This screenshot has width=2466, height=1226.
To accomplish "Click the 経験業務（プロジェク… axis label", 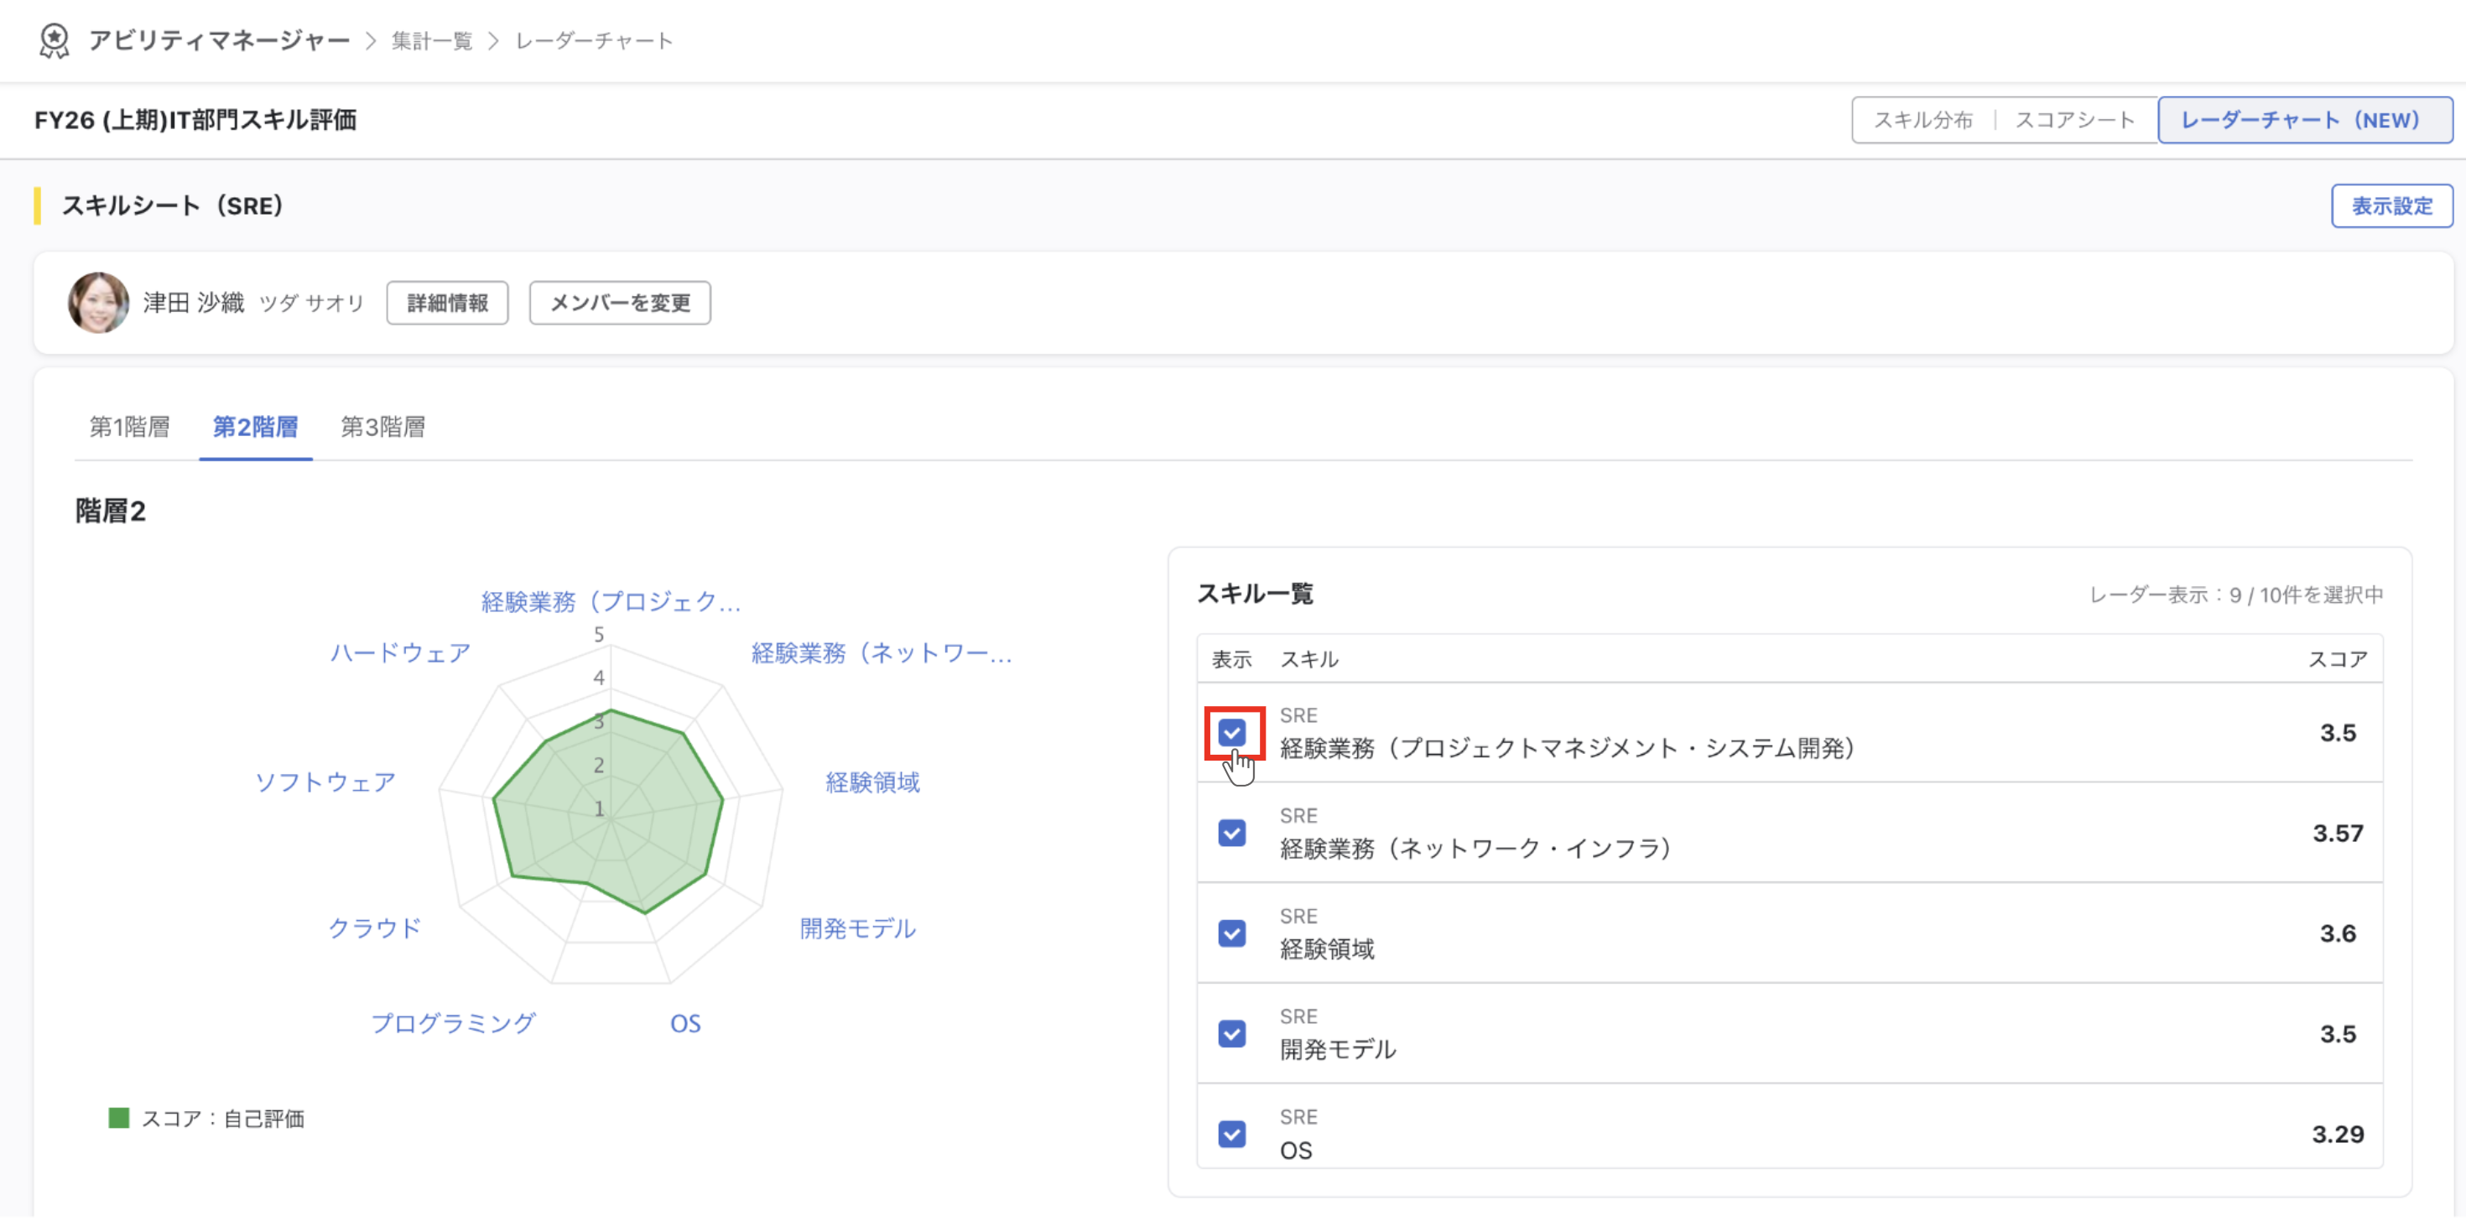I will (611, 602).
